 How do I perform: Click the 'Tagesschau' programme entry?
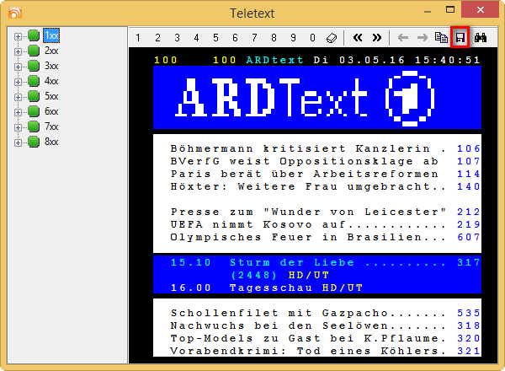(x=271, y=288)
